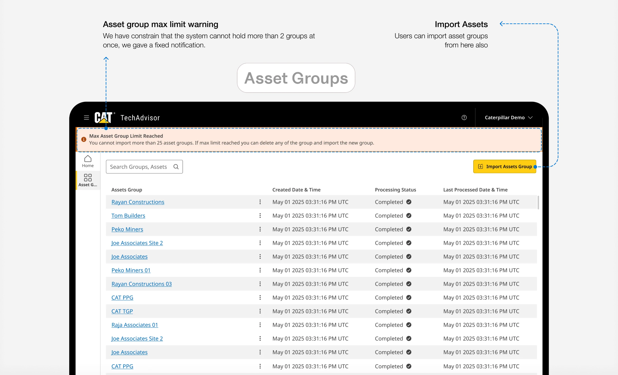Open Tom Builders group link
618x375 pixels.
(128, 216)
